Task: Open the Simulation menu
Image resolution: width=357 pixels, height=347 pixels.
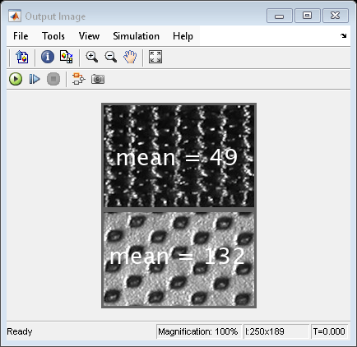Action: pyautogui.click(x=136, y=36)
